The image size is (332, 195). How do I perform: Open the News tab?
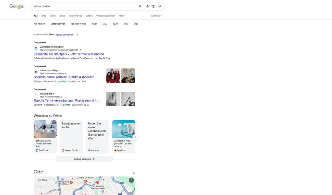[x=62, y=16]
